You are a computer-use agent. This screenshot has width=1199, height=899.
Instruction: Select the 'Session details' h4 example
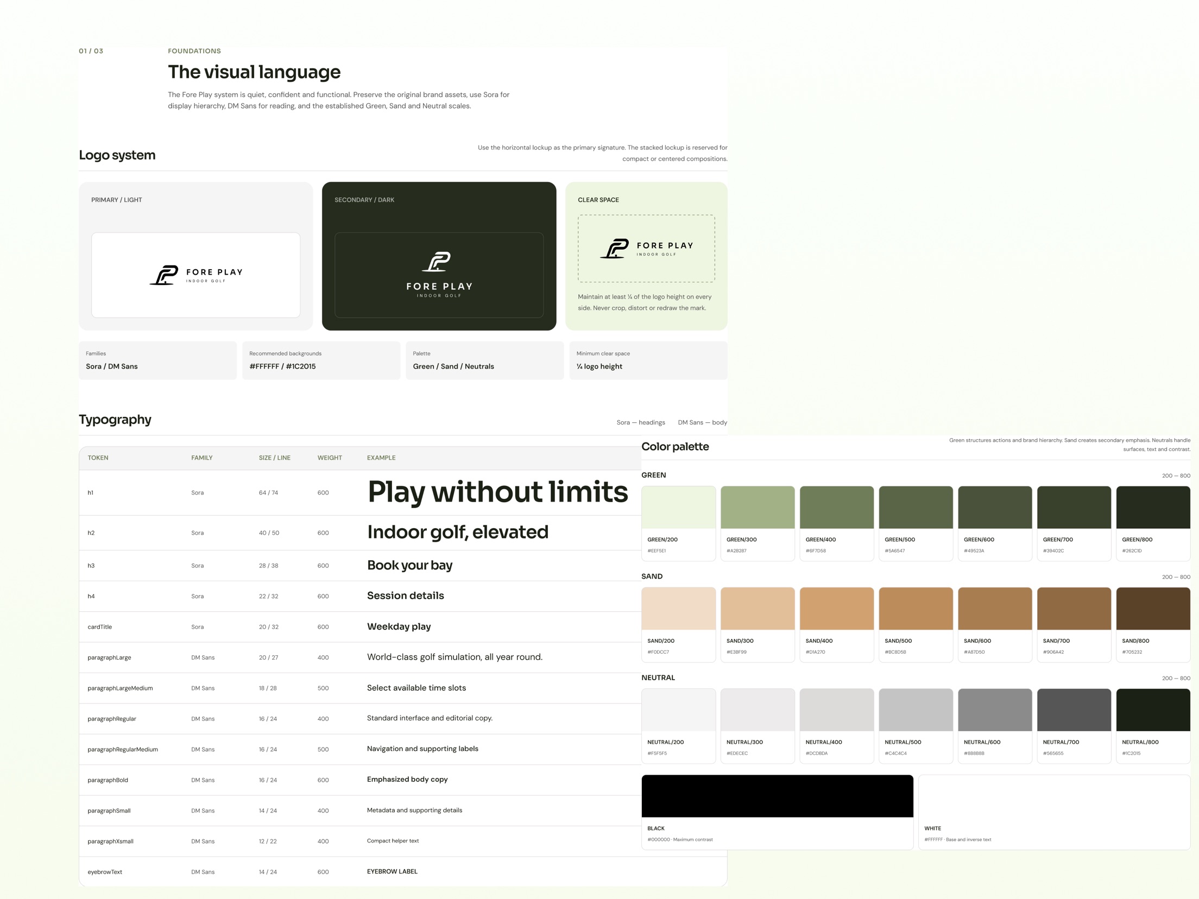tap(405, 596)
